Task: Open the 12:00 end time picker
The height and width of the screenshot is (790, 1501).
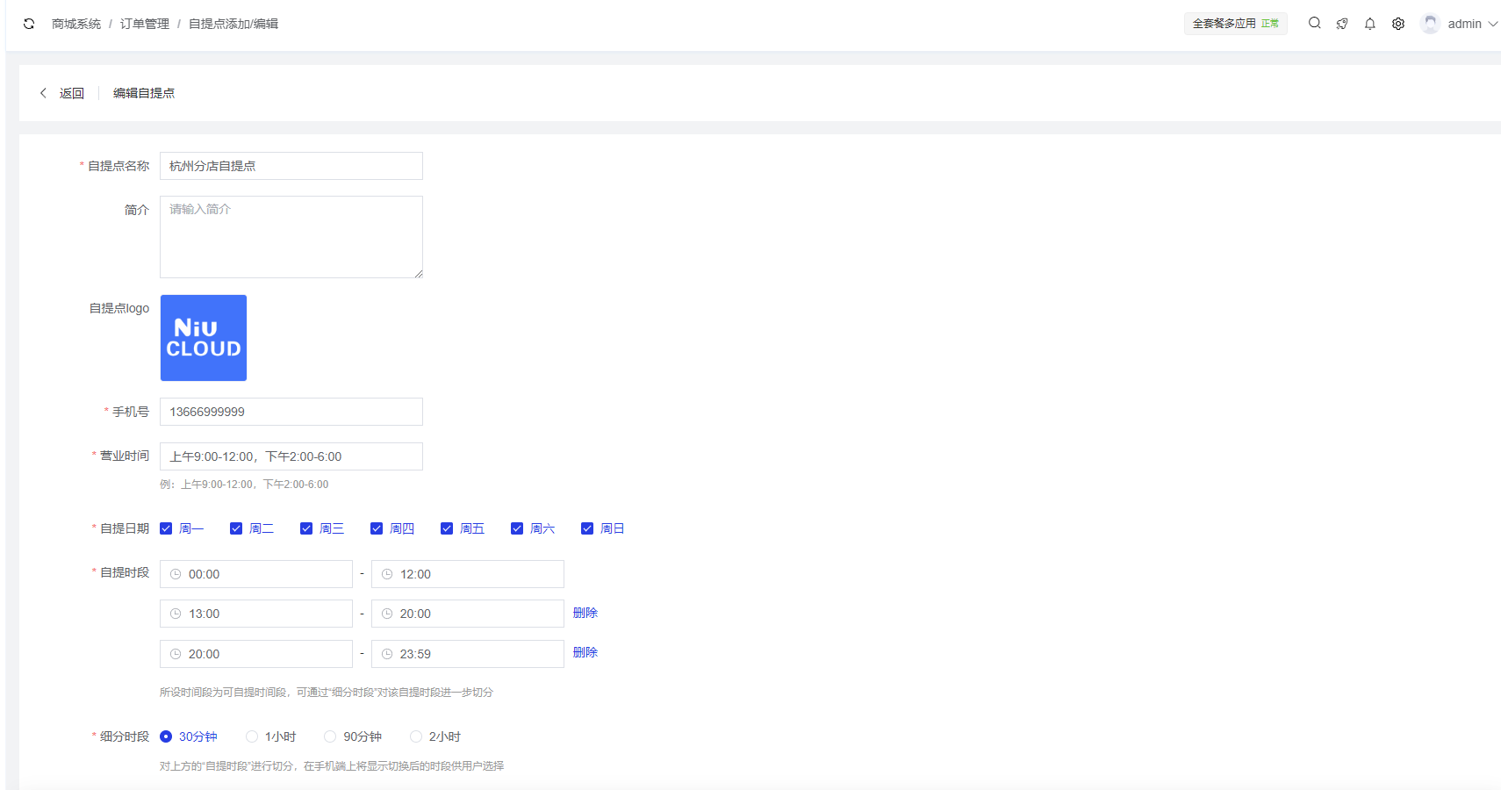Action: tap(467, 574)
